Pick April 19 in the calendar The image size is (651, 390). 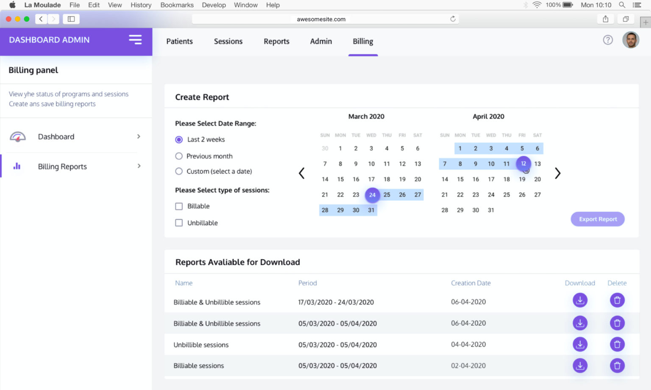click(522, 179)
